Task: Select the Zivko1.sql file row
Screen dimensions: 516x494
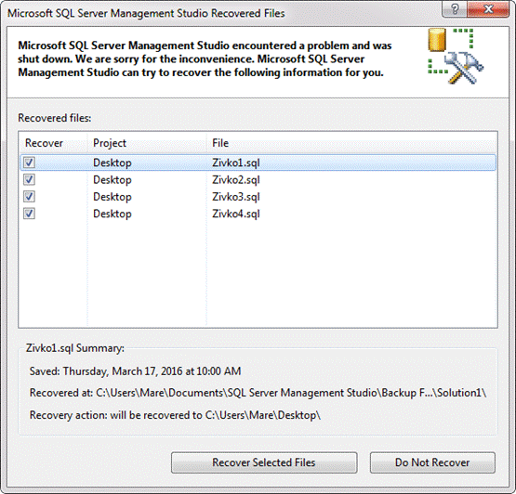Action: click(x=258, y=162)
